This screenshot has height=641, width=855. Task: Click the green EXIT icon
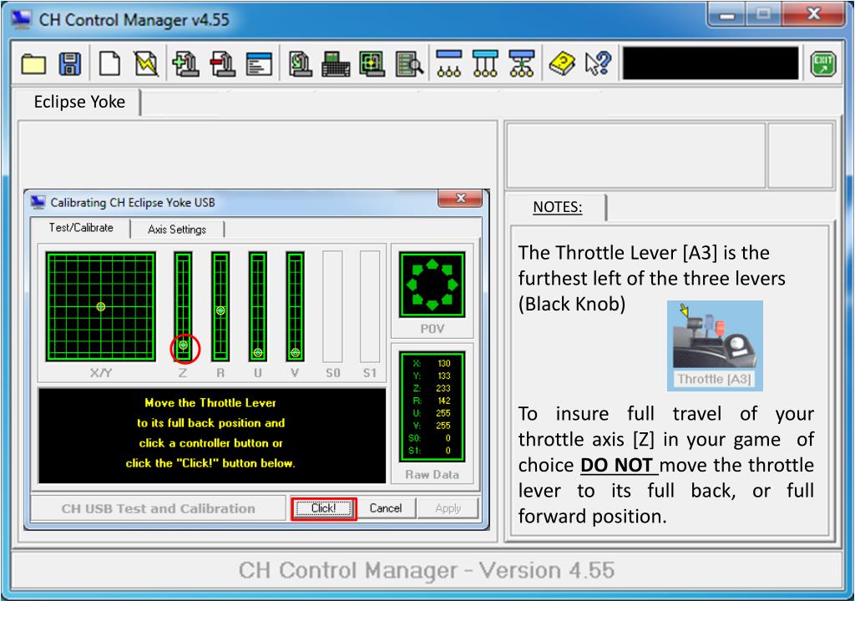point(822,64)
